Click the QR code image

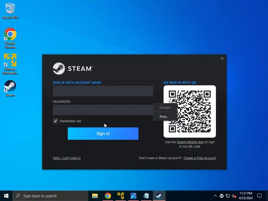(190, 111)
